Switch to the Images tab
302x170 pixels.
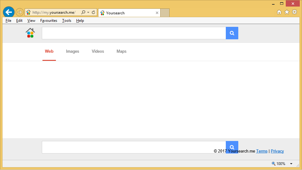(x=72, y=51)
